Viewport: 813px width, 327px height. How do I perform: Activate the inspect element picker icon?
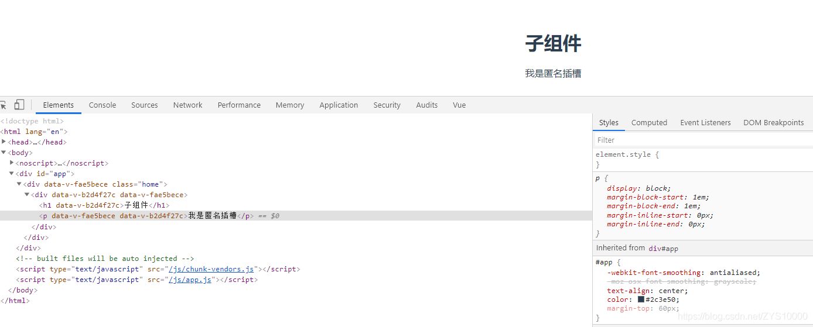coord(3,105)
